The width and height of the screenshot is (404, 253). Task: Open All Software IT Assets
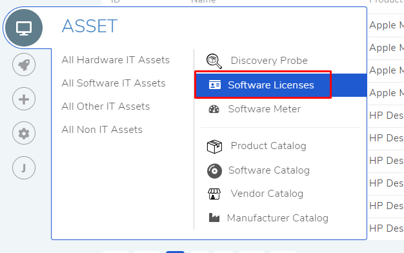[x=114, y=83]
